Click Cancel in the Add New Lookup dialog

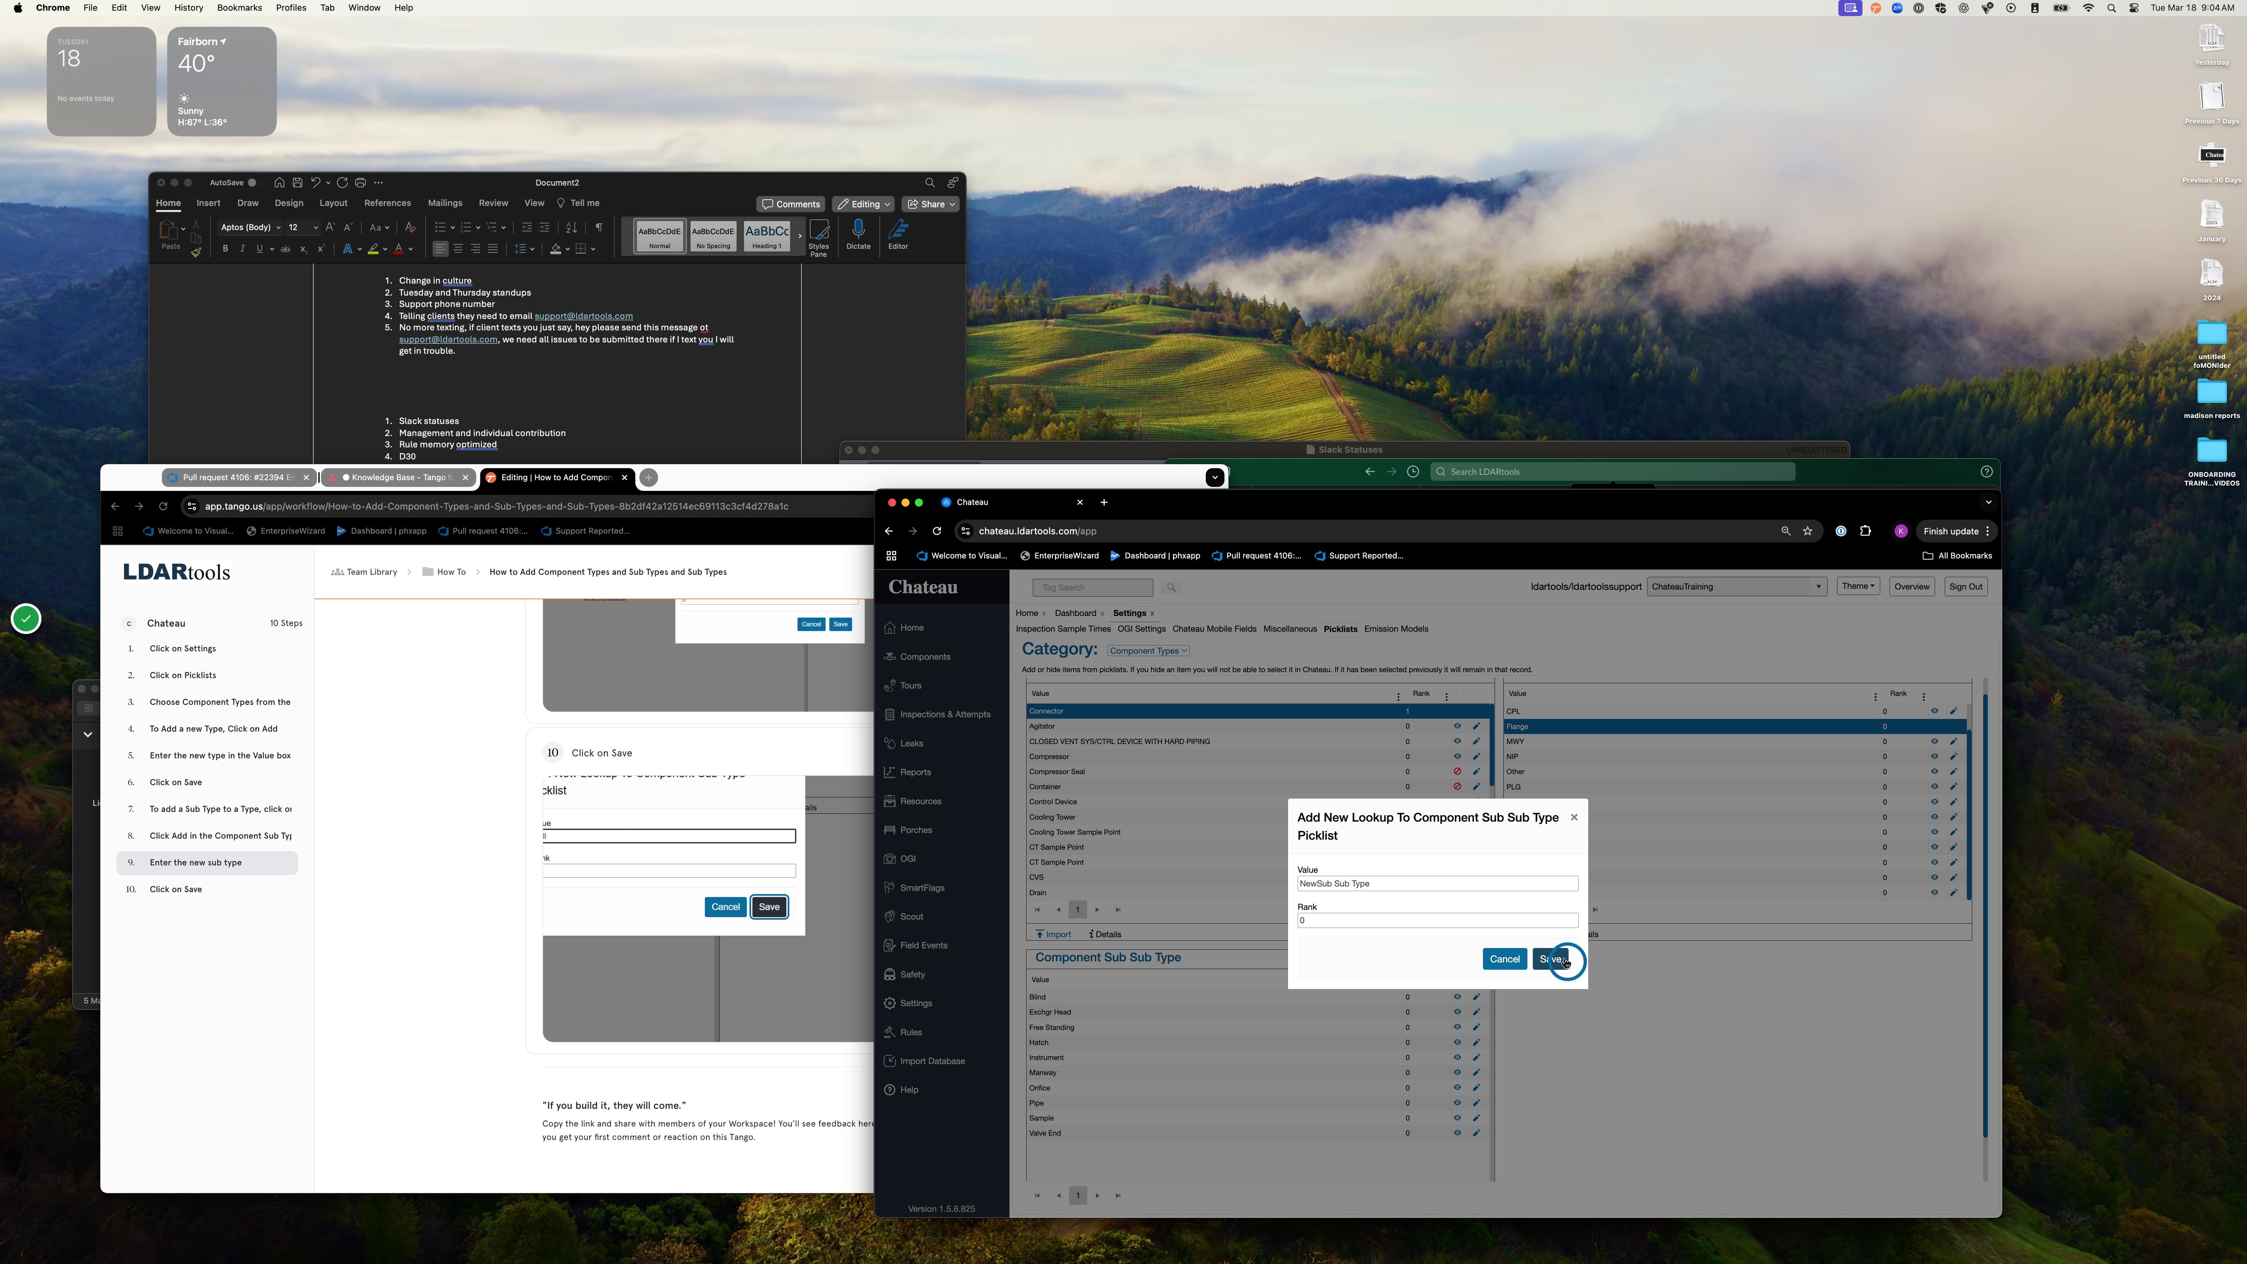pyautogui.click(x=1504, y=959)
